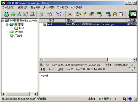Viewport: 138px width, 102px height.
Task: Click the 総数 total count in status bar
Action: pos(110,99)
